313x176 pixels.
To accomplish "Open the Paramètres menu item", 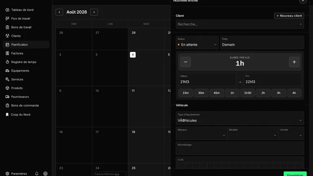I will tap(19, 174).
